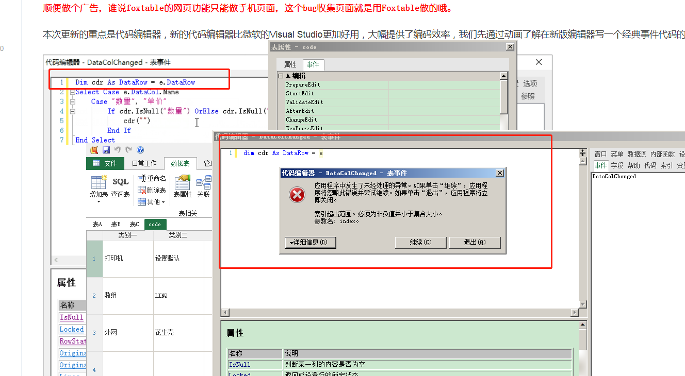This screenshot has height=376, width=685.
Task: Switch to sheet tab 表C
Action: coord(134,225)
